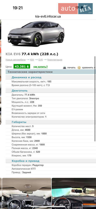
Task: Select the Клиренс, мм: 170 row
Action: 51,155
